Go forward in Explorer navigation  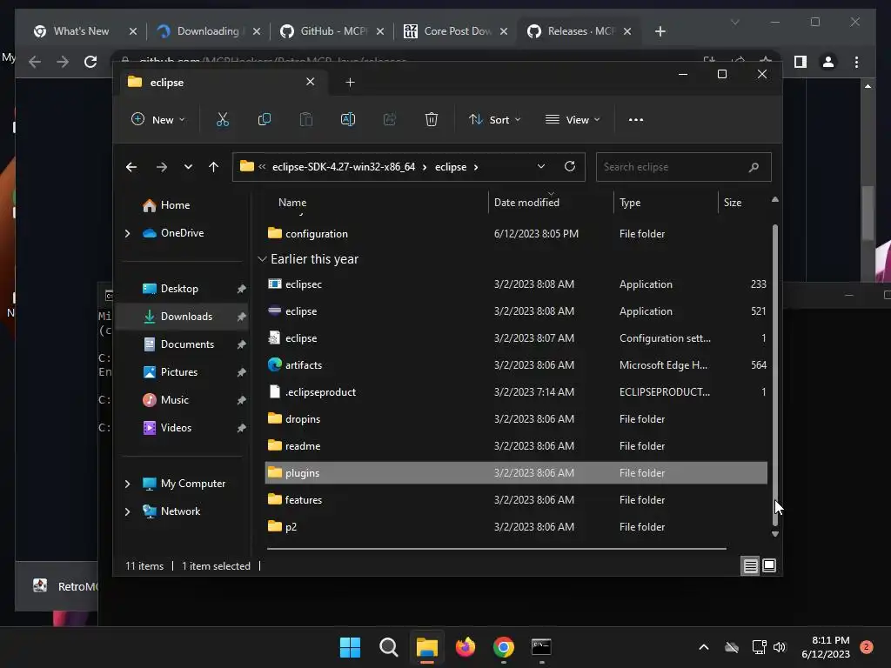click(x=161, y=167)
